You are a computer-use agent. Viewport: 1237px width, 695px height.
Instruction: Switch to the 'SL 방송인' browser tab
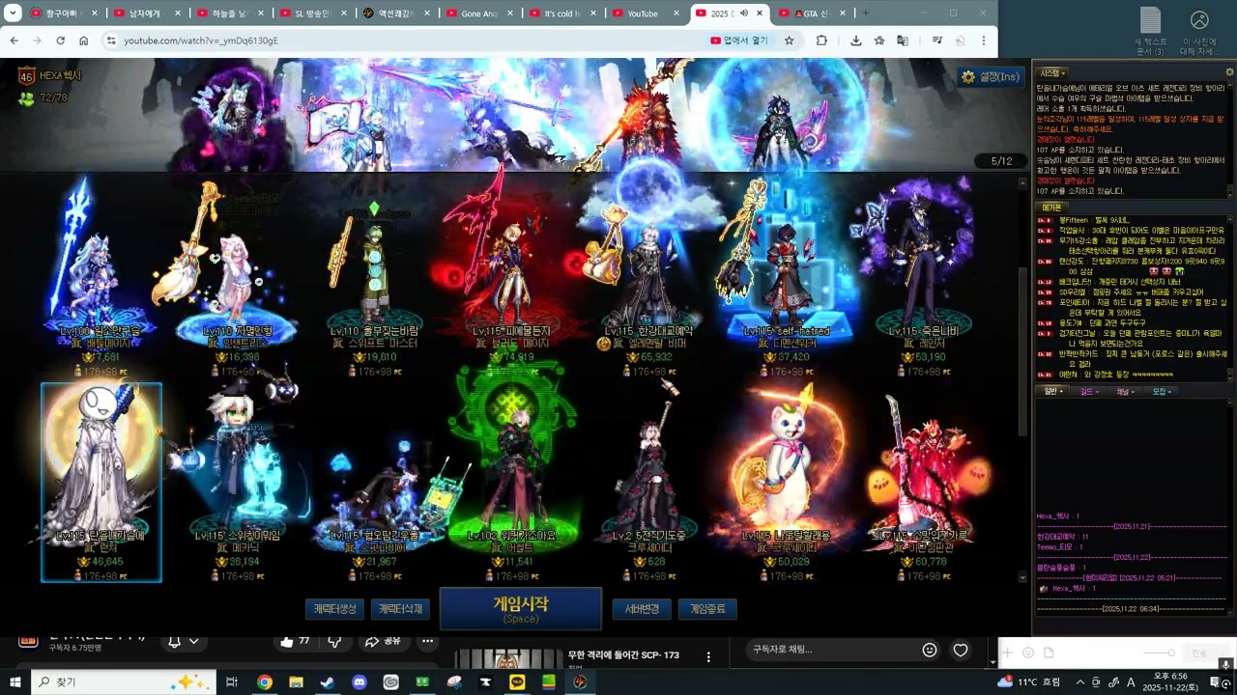312,14
